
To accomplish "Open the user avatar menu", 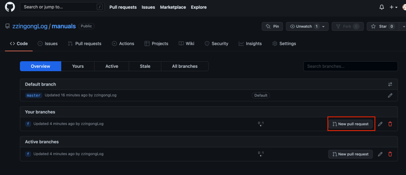I will tap(404, 7).
